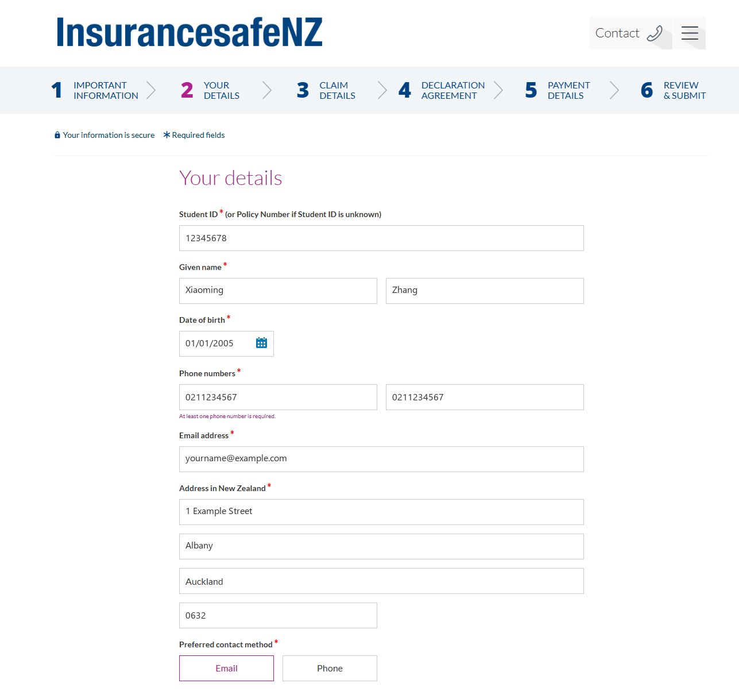Open the date of birth calendar icon
Viewport: 739px width, 695px height.
coord(261,343)
